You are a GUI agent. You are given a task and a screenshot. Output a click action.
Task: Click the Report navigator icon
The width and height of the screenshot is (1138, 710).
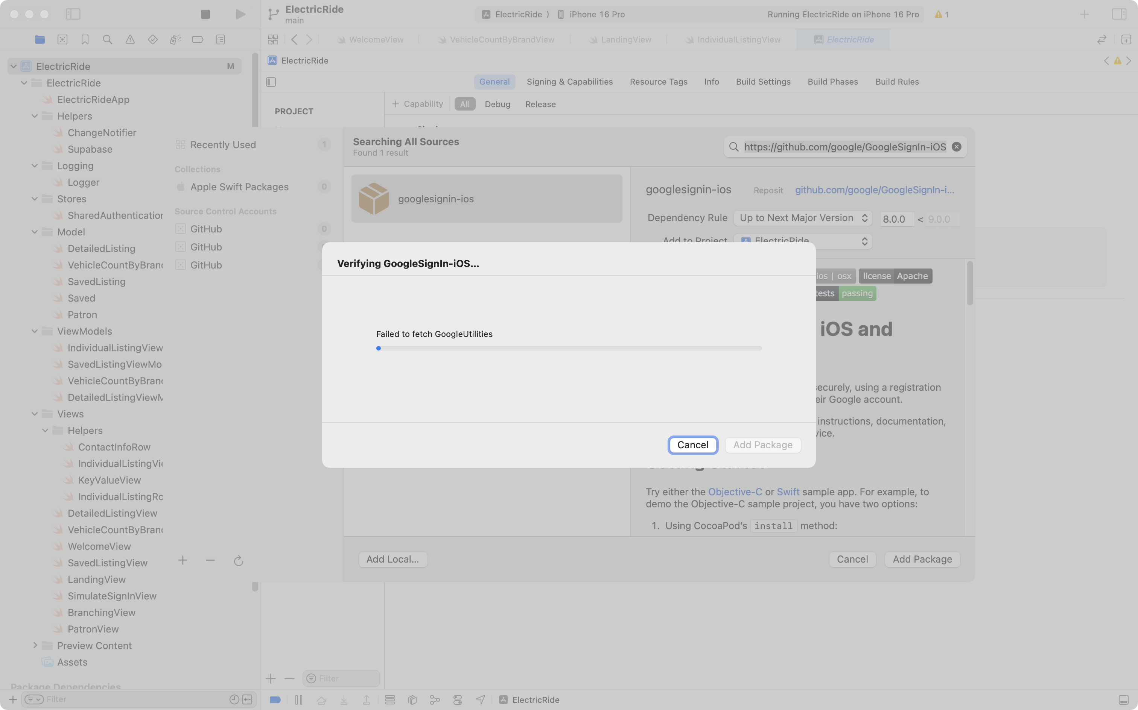[220, 39]
